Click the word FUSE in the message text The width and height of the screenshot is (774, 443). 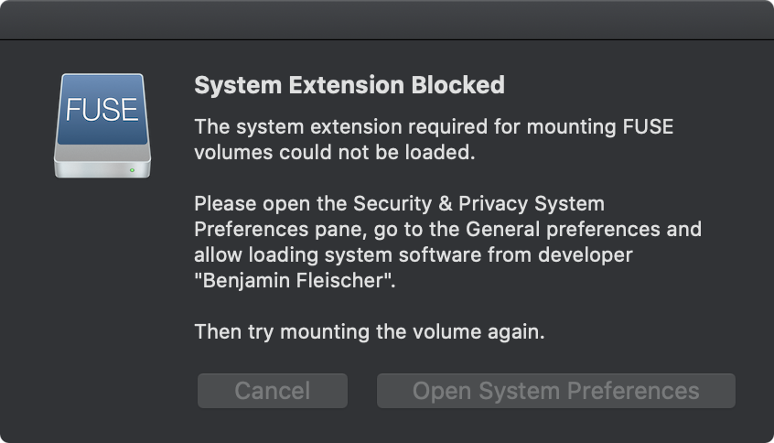(644, 127)
